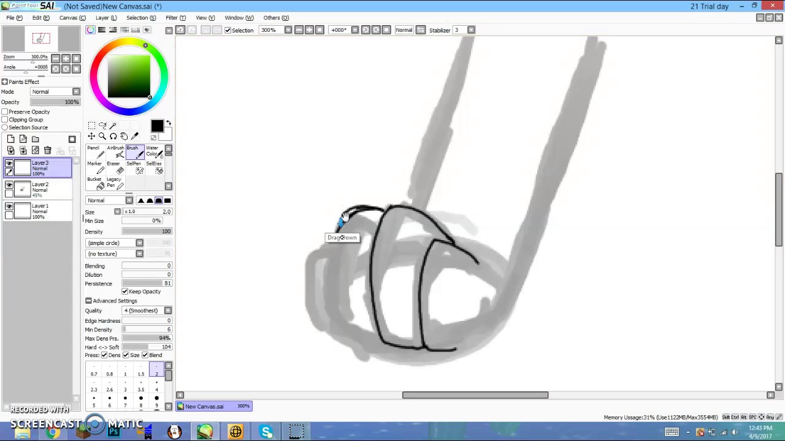This screenshot has height=441, width=785.
Task: Select the Bucket fill tool
Action: pos(96,182)
